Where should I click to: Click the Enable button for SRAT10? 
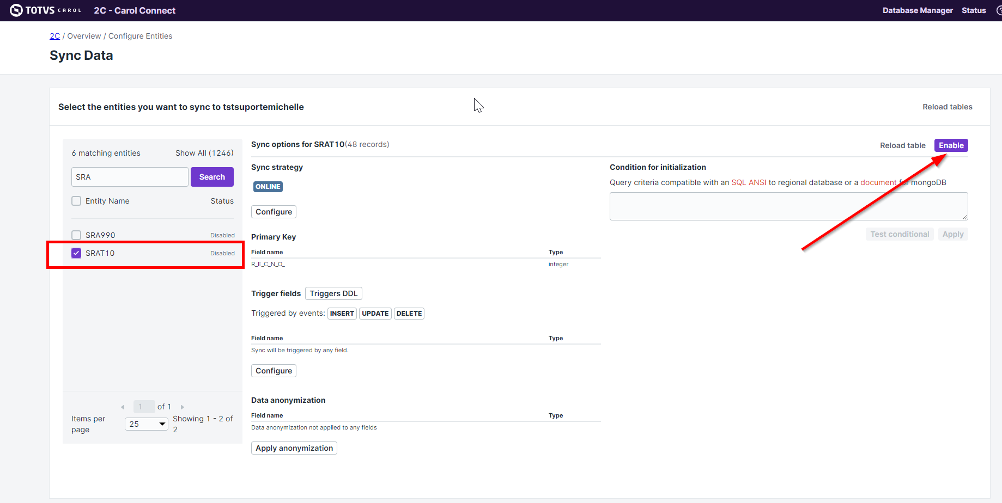[x=951, y=145]
